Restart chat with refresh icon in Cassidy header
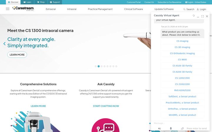 194,16
